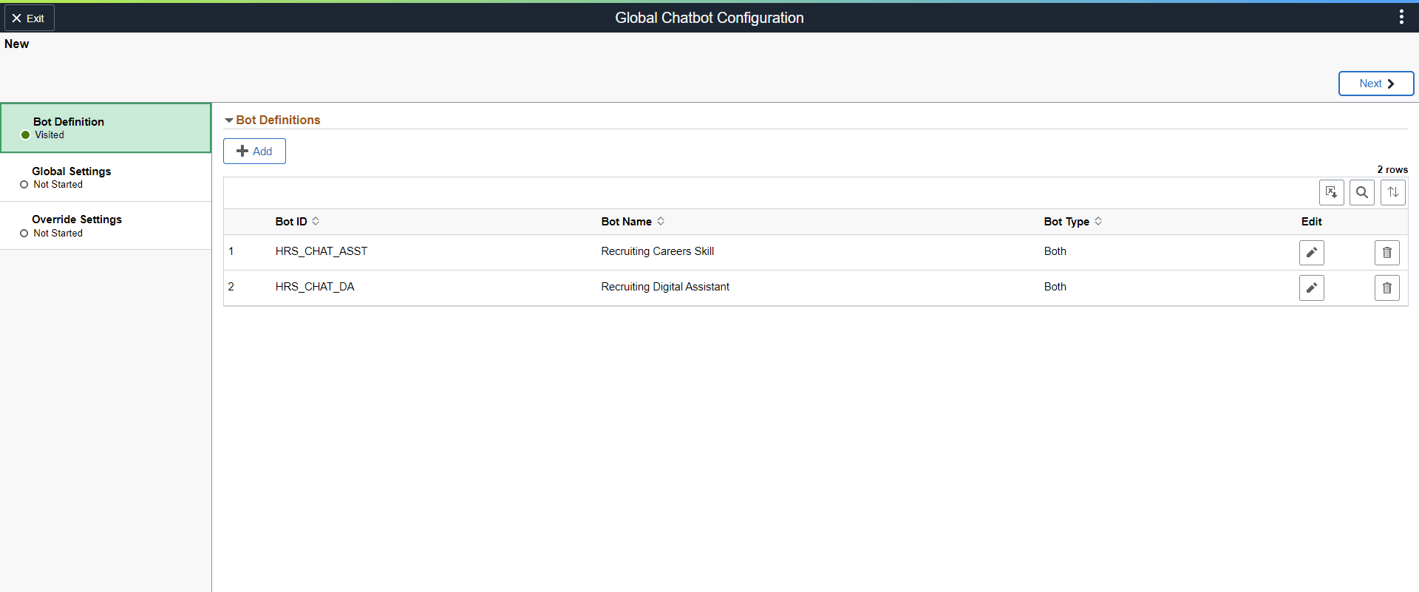Open the Global Settings step

tap(106, 177)
